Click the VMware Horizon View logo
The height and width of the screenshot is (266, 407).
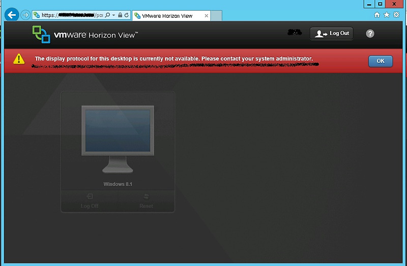(x=85, y=35)
